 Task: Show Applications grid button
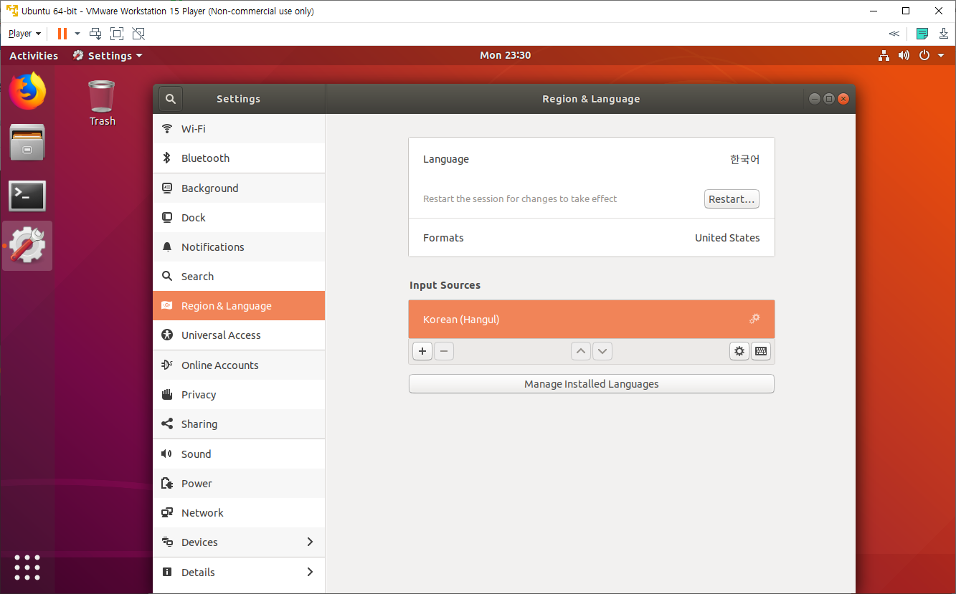[x=27, y=567]
